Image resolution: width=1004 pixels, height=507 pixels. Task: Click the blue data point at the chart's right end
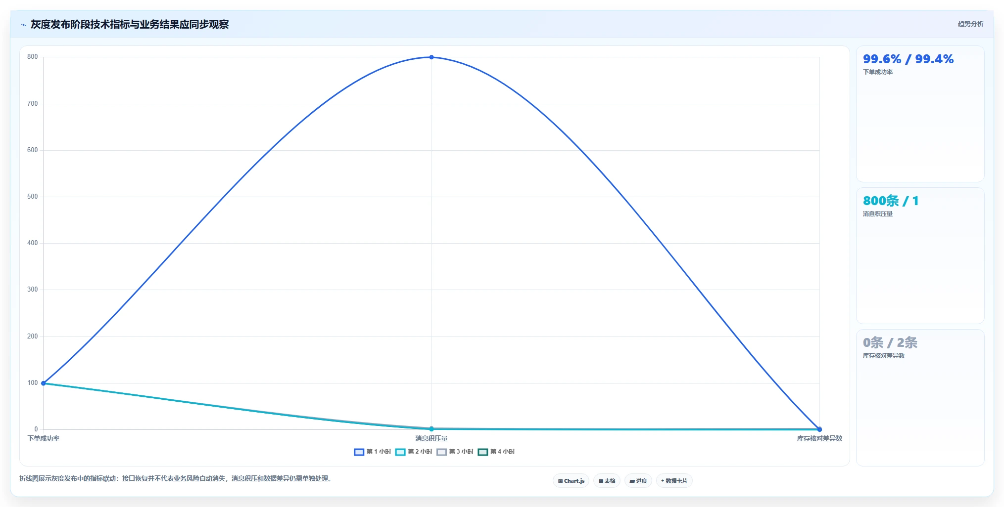[x=819, y=429]
